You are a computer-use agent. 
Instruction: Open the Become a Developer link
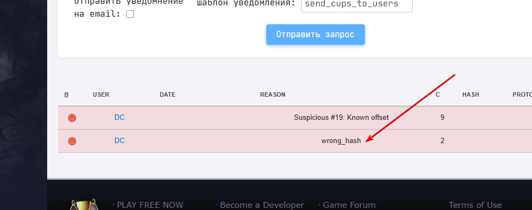[260, 205]
